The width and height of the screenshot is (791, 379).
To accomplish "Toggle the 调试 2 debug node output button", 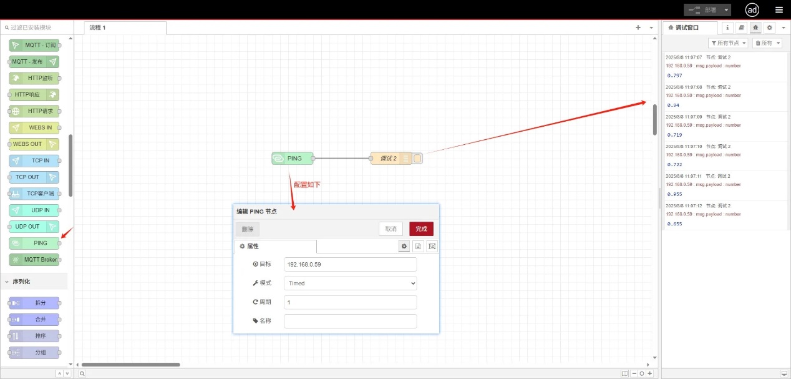I will tap(418, 159).
